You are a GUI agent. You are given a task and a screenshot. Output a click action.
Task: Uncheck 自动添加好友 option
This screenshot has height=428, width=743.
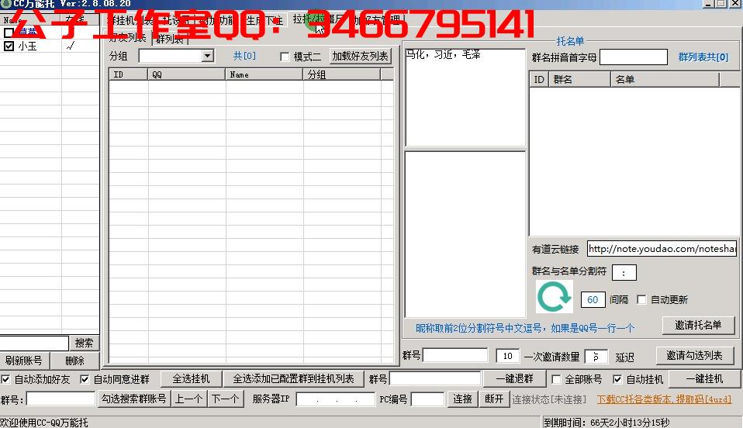coord(5,379)
